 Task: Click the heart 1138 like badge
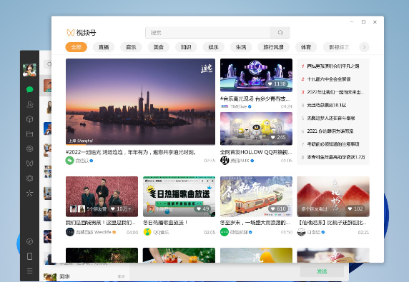tap(277, 84)
